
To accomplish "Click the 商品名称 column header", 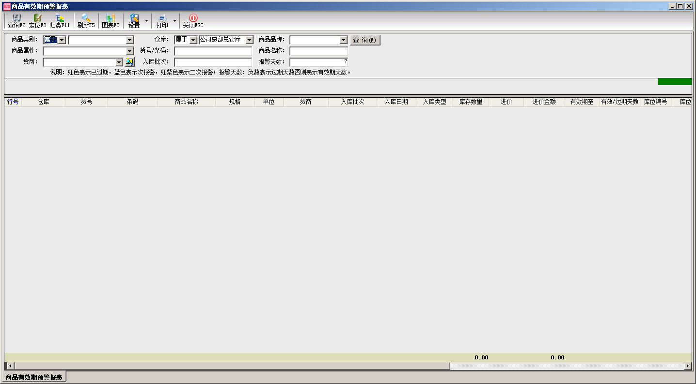I will tap(186, 102).
